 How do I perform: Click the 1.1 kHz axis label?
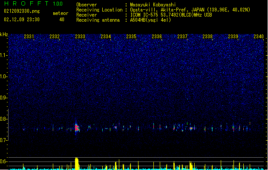point(3,55)
